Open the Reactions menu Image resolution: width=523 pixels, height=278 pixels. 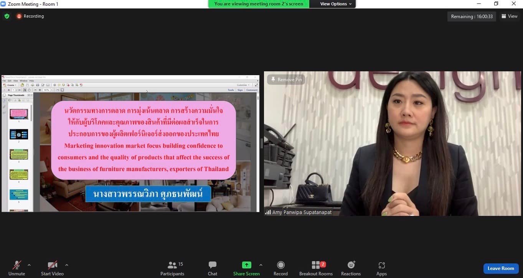point(351,268)
